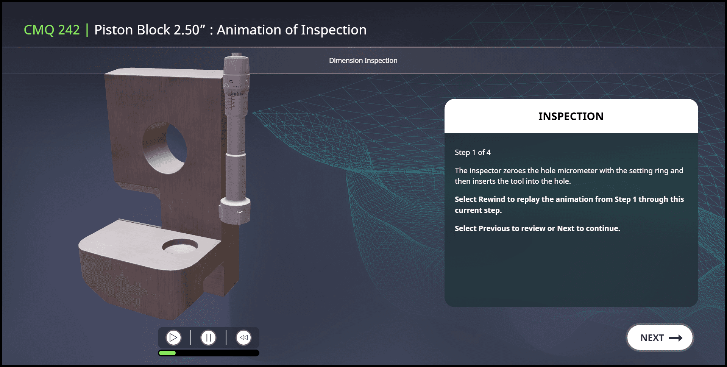Select the Dimension Inspection tab label

[x=363, y=61]
